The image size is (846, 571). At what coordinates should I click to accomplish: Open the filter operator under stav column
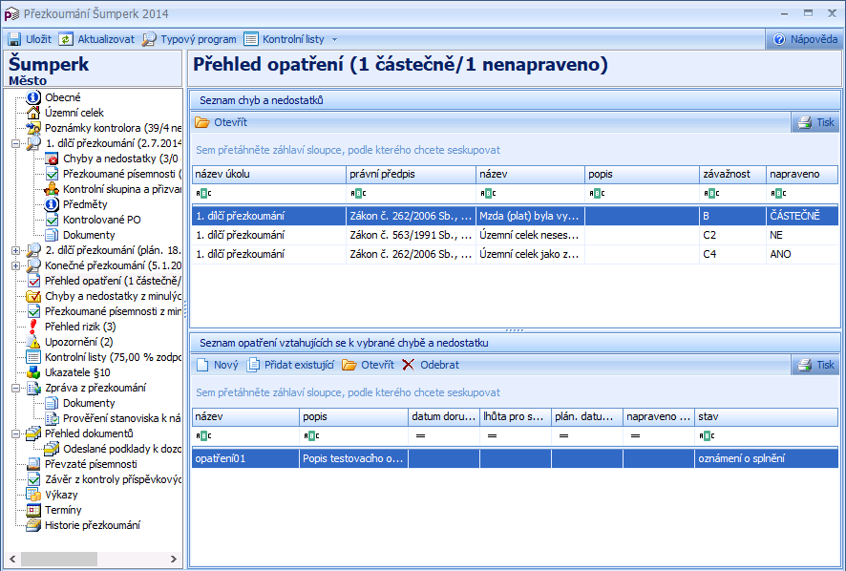707,435
